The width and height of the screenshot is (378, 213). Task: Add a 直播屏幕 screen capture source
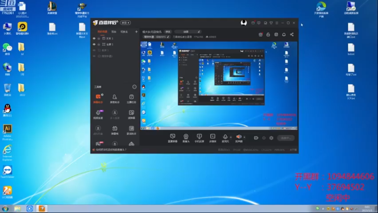[172, 138]
